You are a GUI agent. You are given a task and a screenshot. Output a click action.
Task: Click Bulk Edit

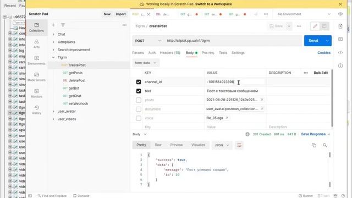tap(321, 73)
